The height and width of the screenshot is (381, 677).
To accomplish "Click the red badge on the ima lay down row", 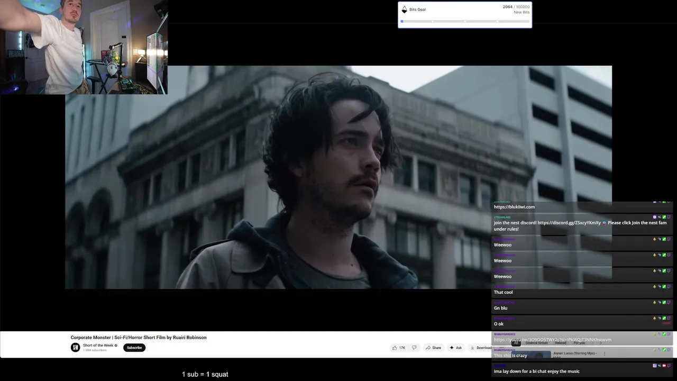I will [x=664, y=366].
